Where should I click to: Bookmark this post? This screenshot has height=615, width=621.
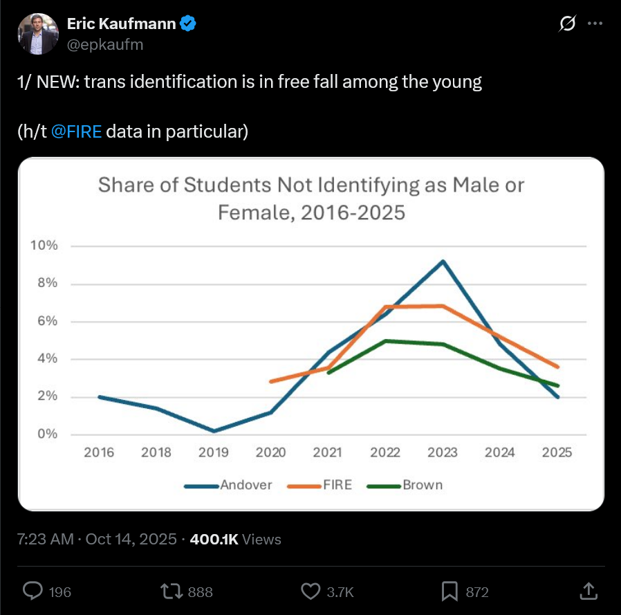pyautogui.click(x=449, y=591)
